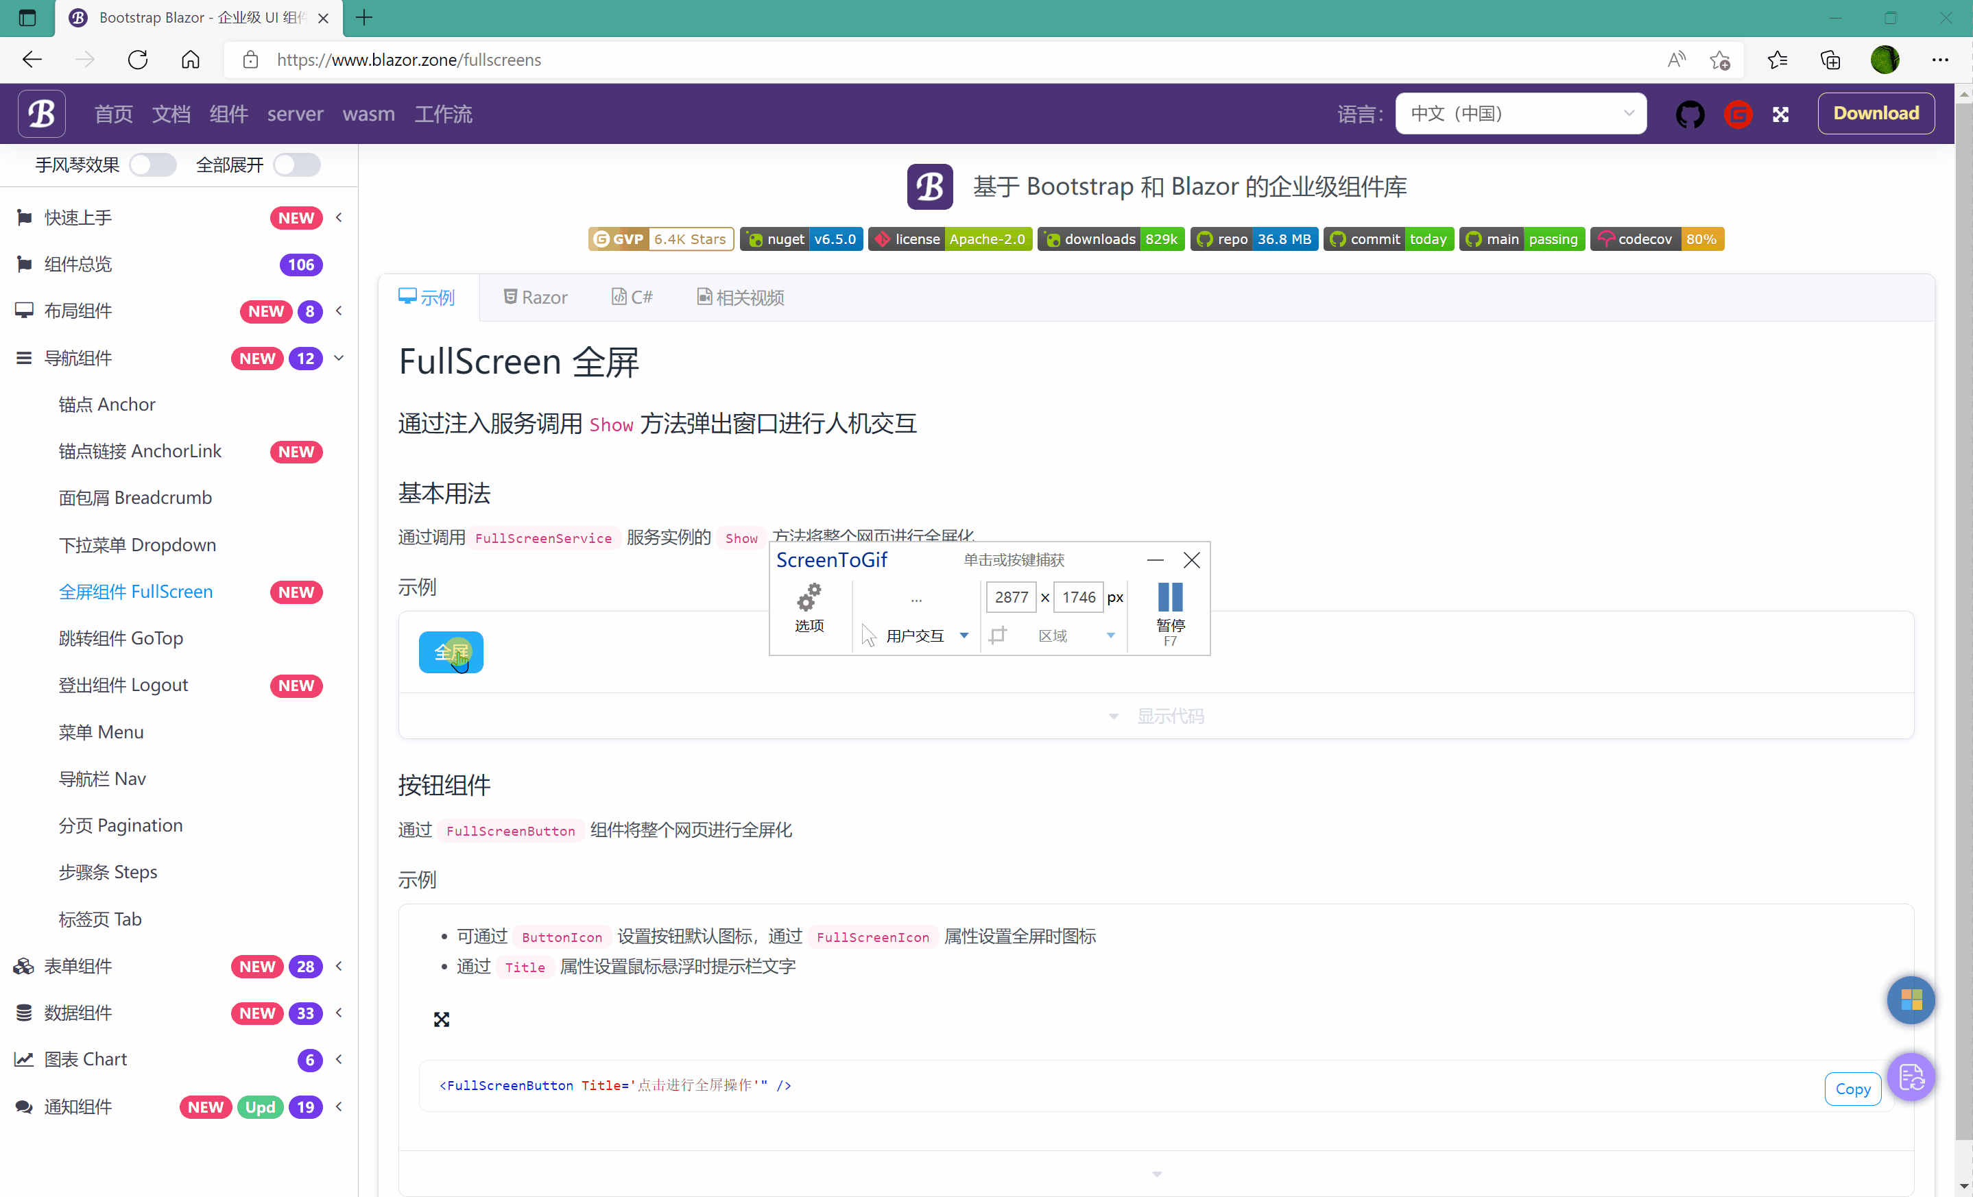The width and height of the screenshot is (1973, 1197).
Task: Click the red Gitee icon in header
Action: tap(1737, 114)
